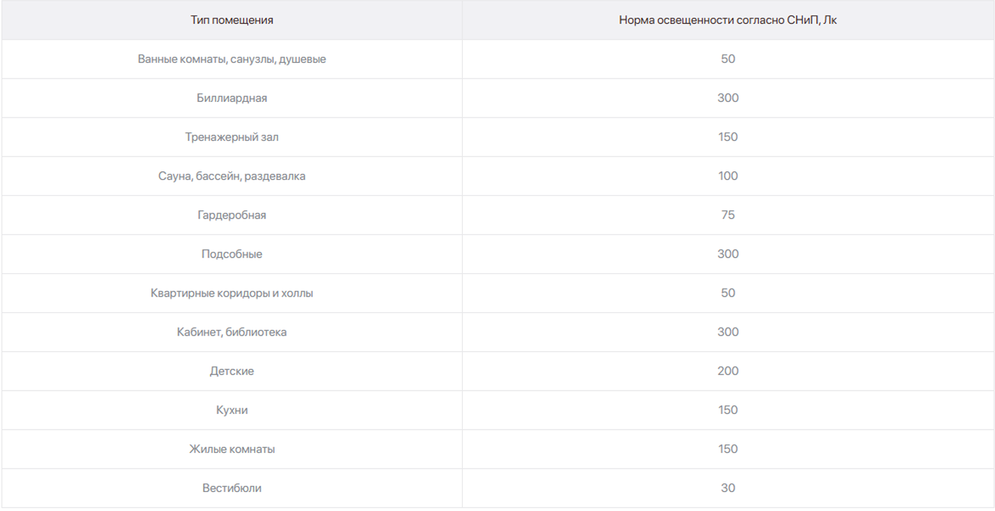The height and width of the screenshot is (511, 995).
Task: Select the value 200 in the Детские row
Action: (x=727, y=370)
